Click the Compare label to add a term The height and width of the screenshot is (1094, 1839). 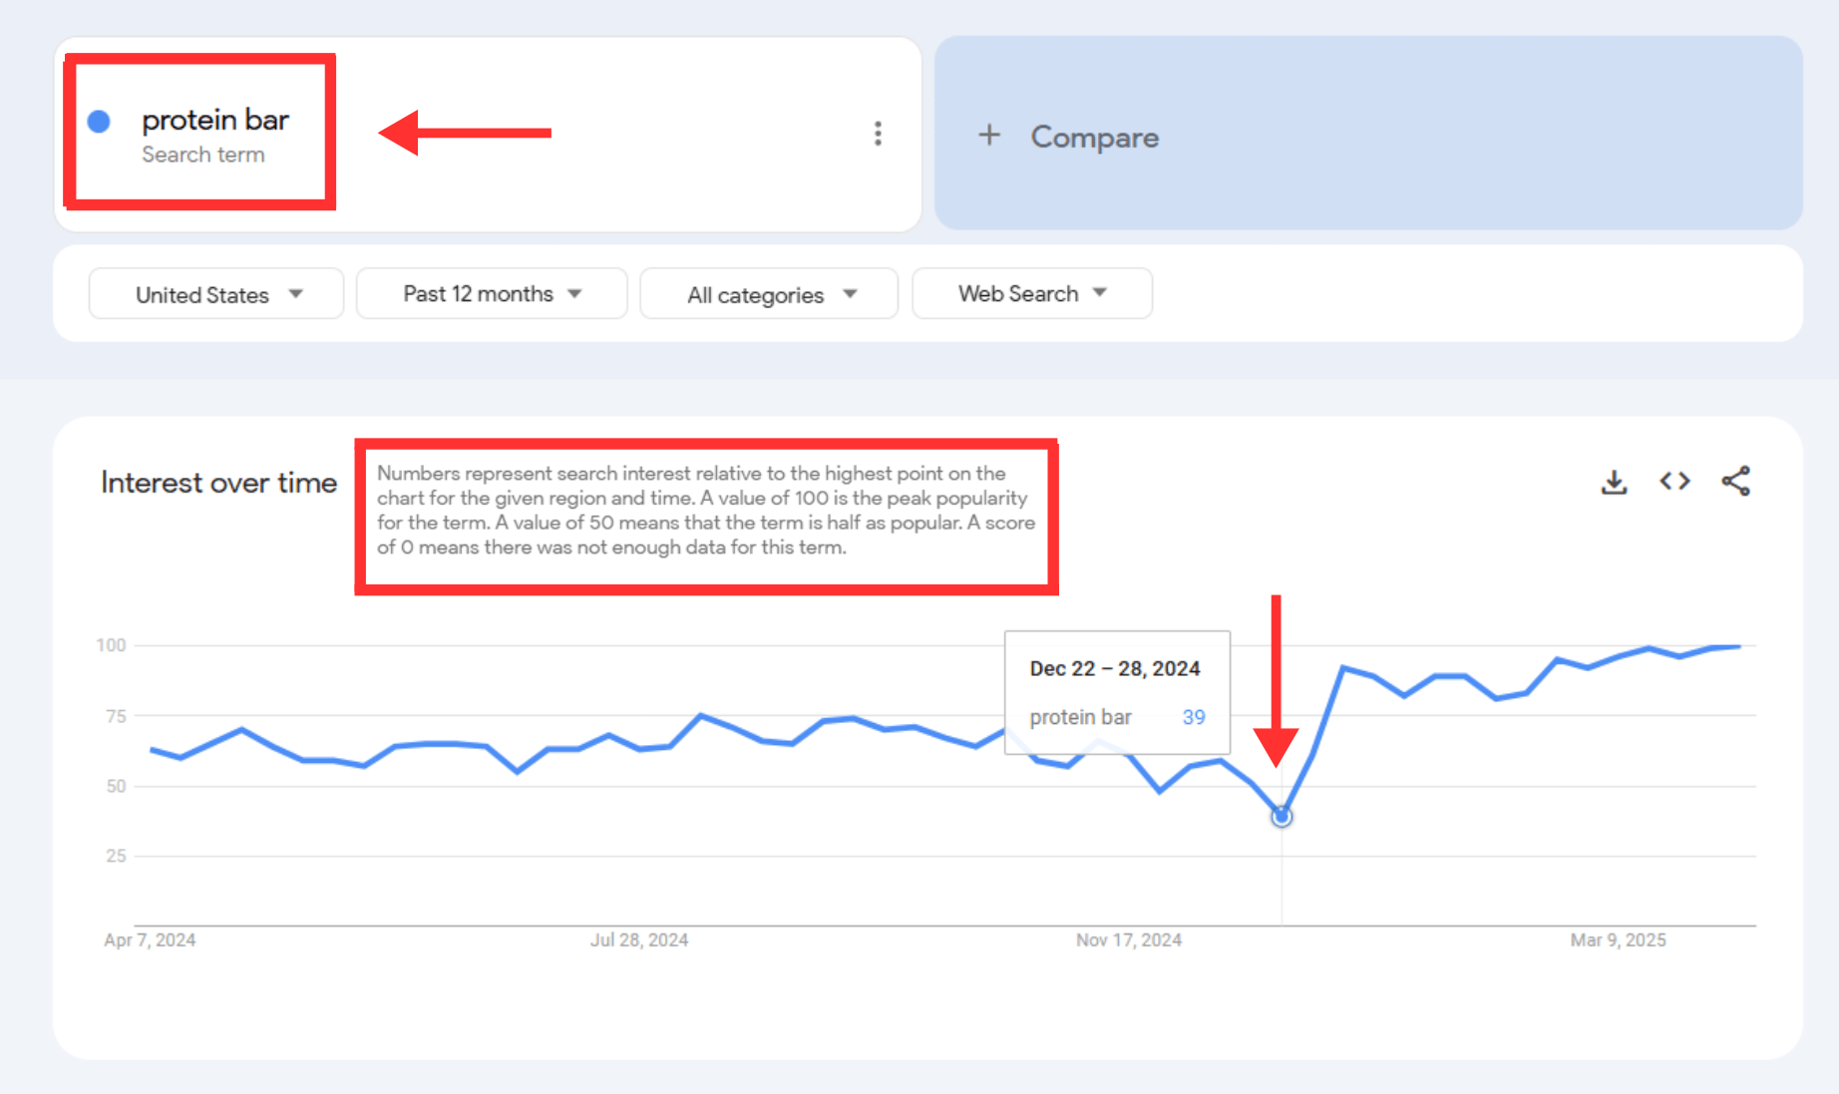(1094, 137)
